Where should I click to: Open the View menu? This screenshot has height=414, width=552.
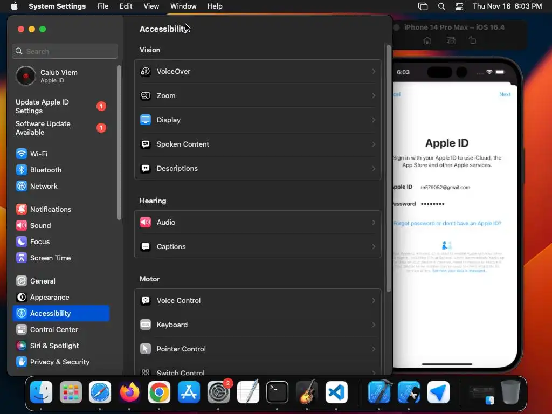click(151, 6)
